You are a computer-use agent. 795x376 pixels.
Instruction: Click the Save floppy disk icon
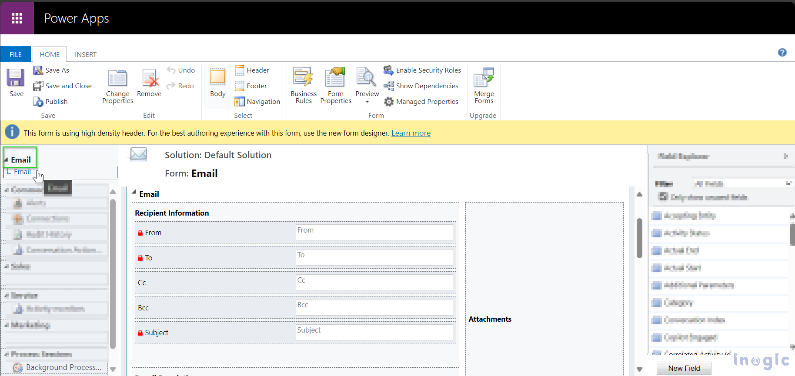[x=16, y=78]
